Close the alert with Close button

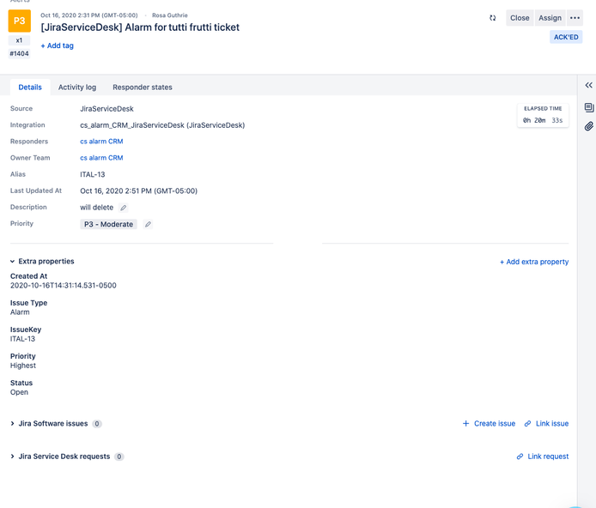(x=520, y=18)
